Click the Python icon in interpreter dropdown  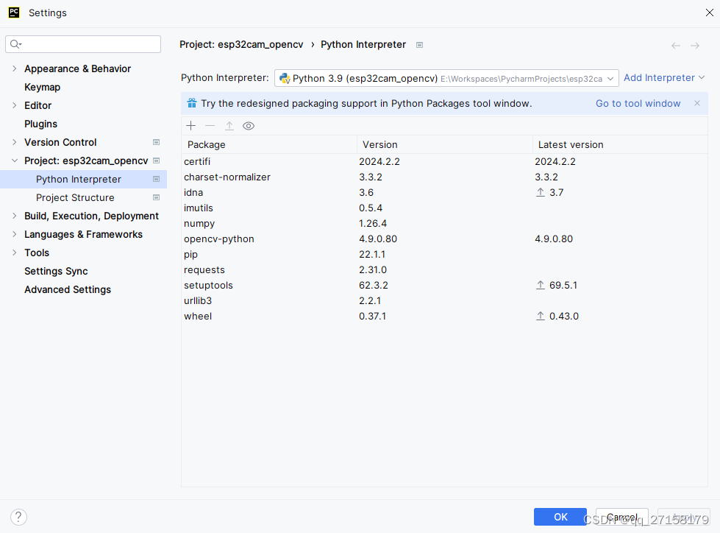tap(285, 79)
